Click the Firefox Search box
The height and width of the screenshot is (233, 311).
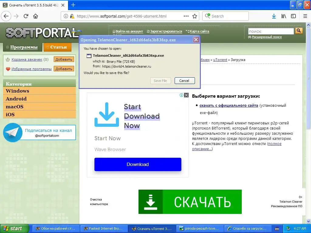coord(226,16)
